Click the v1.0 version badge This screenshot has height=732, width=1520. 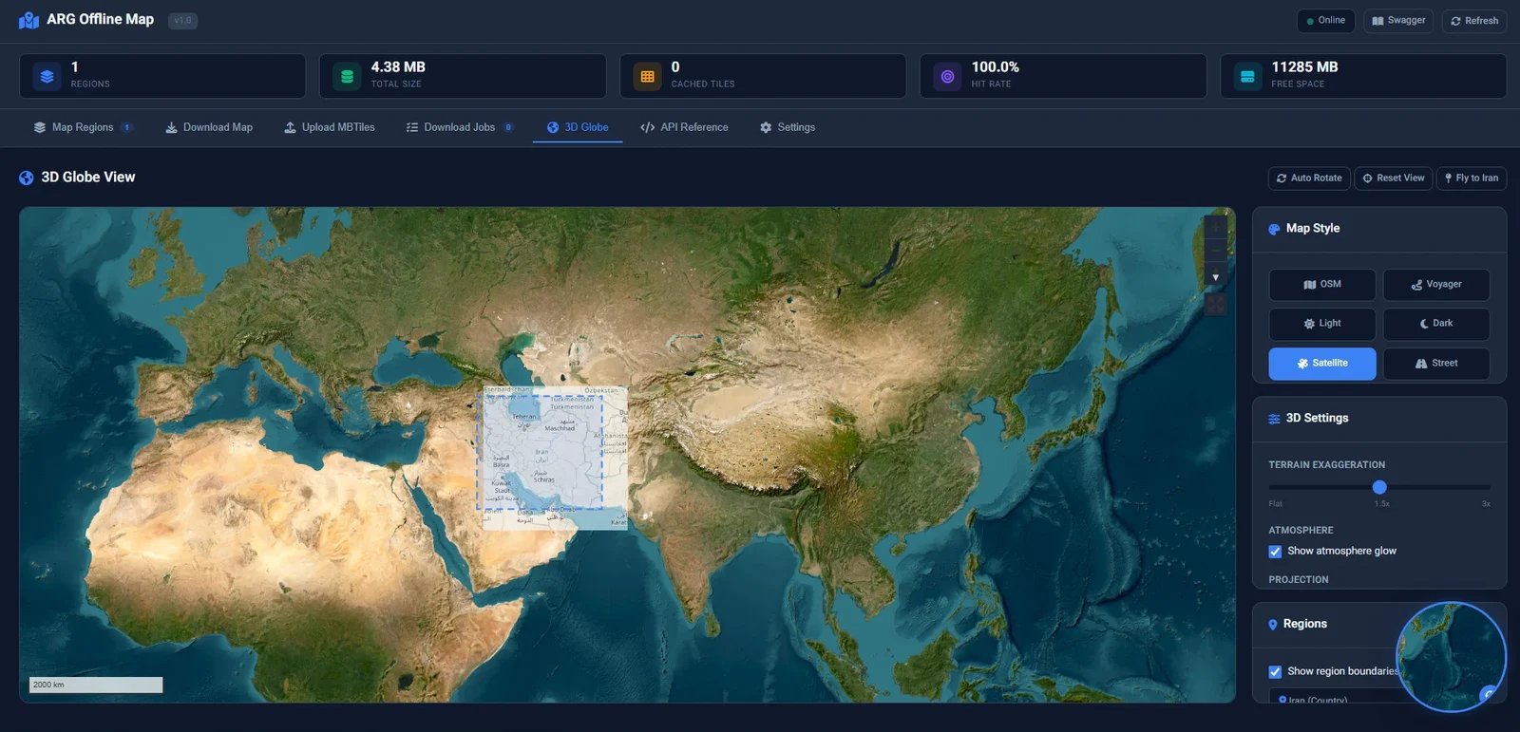click(x=182, y=20)
